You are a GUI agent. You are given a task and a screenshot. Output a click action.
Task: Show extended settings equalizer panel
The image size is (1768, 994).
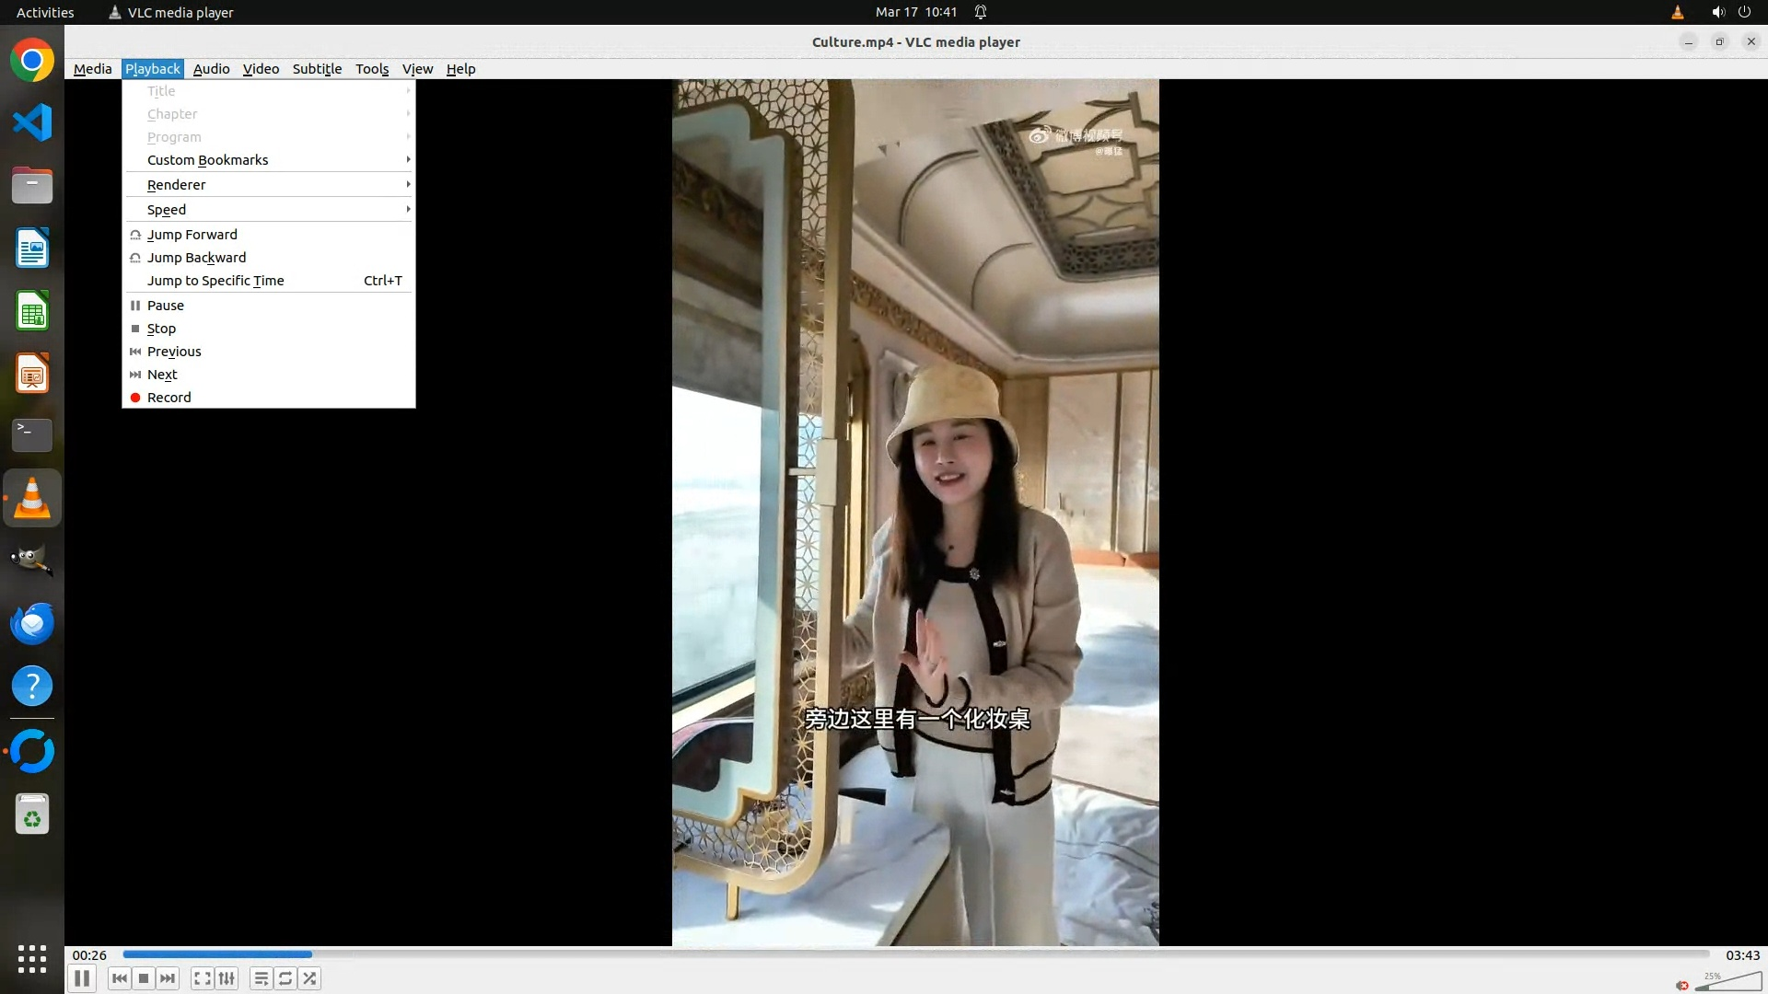227,978
